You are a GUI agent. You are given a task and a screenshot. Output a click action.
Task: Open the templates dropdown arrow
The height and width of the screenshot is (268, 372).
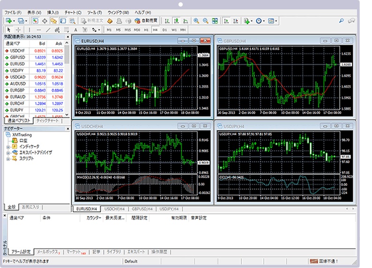click(x=276, y=21)
